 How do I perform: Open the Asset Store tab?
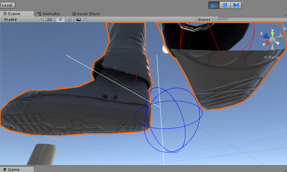[x=86, y=14]
